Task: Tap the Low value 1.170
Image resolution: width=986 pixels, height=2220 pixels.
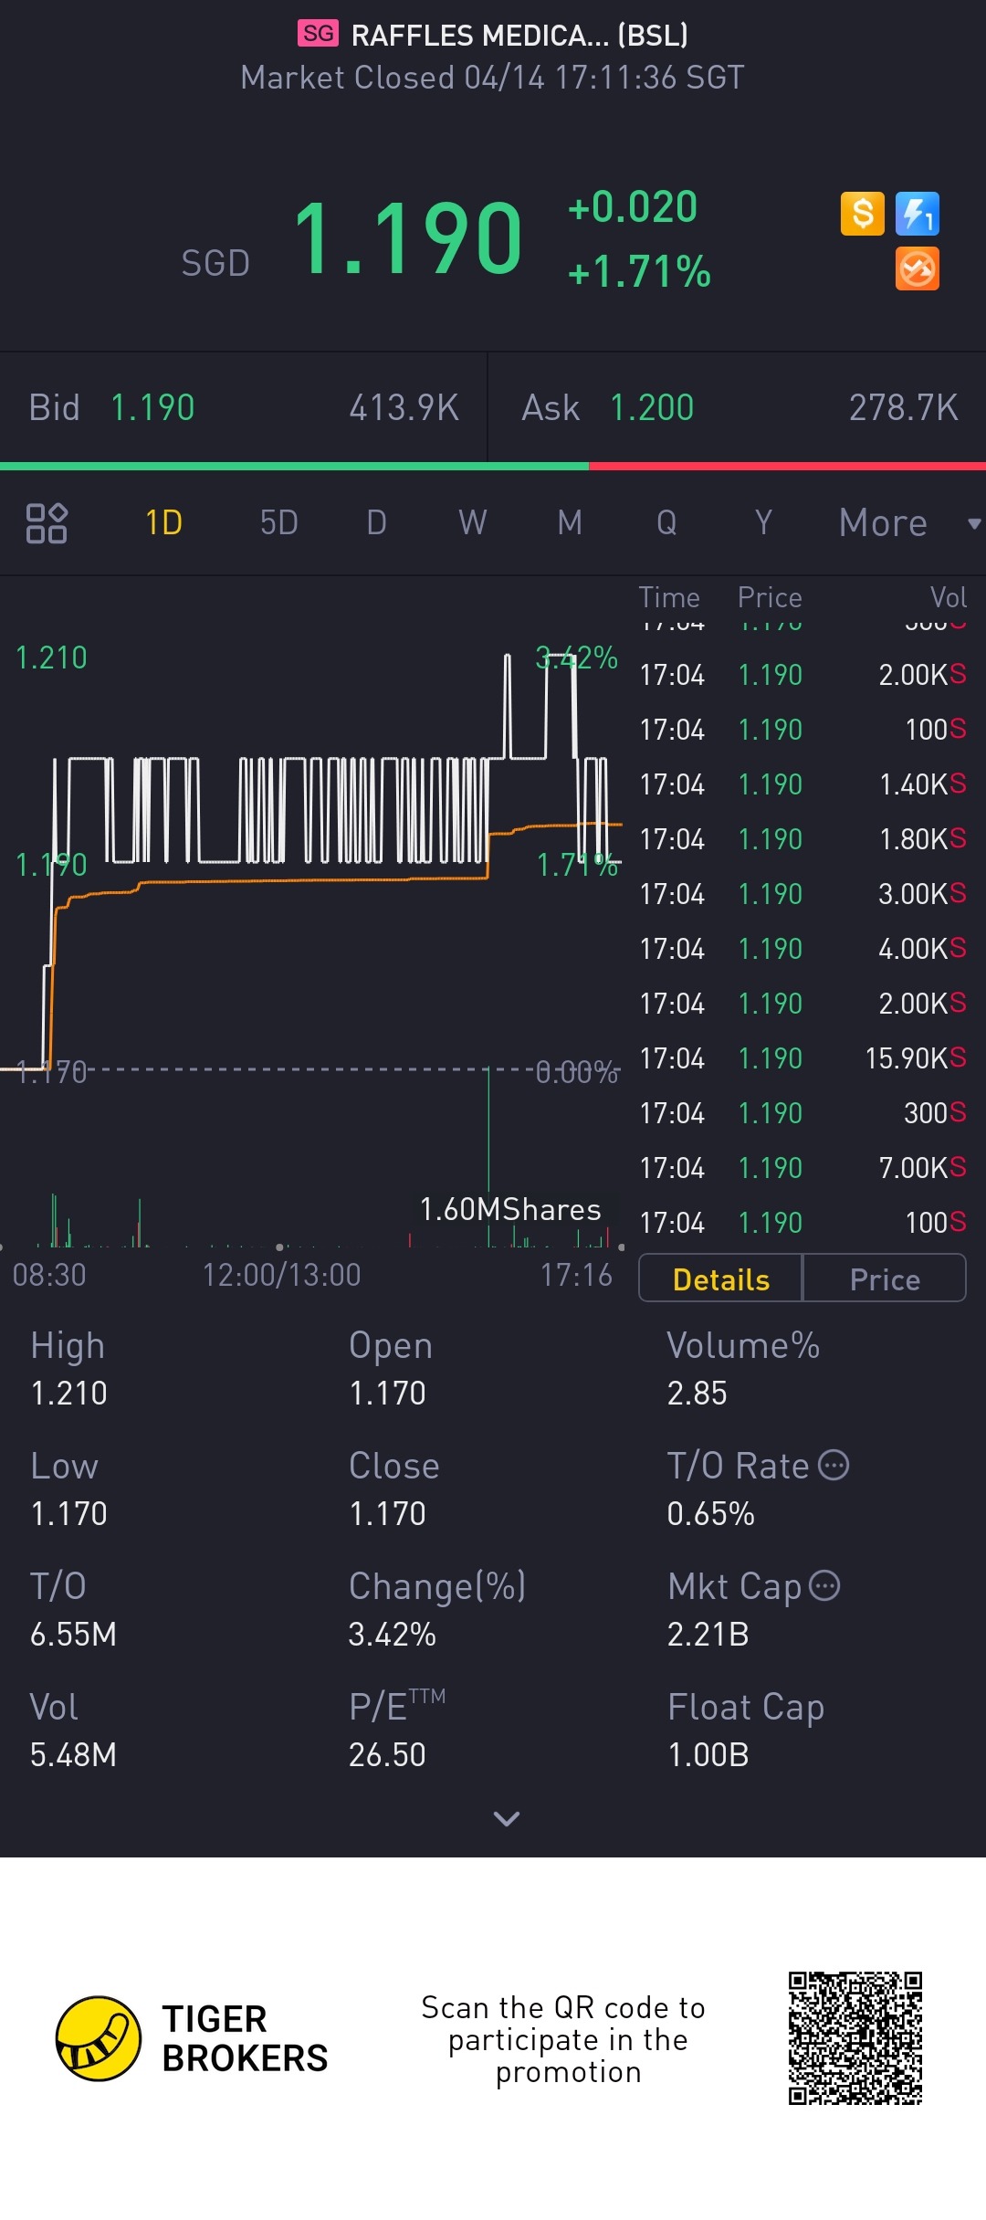Action: point(69,1513)
